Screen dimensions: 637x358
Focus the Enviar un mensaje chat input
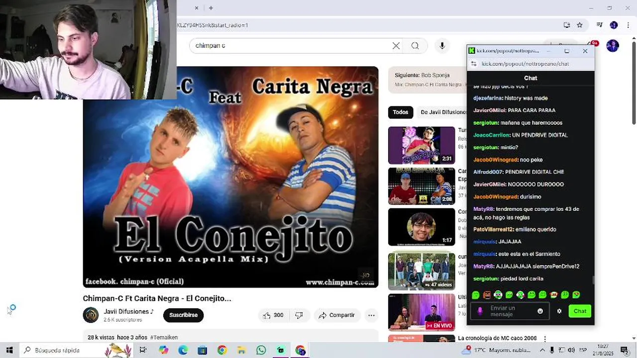pos(510,311)
